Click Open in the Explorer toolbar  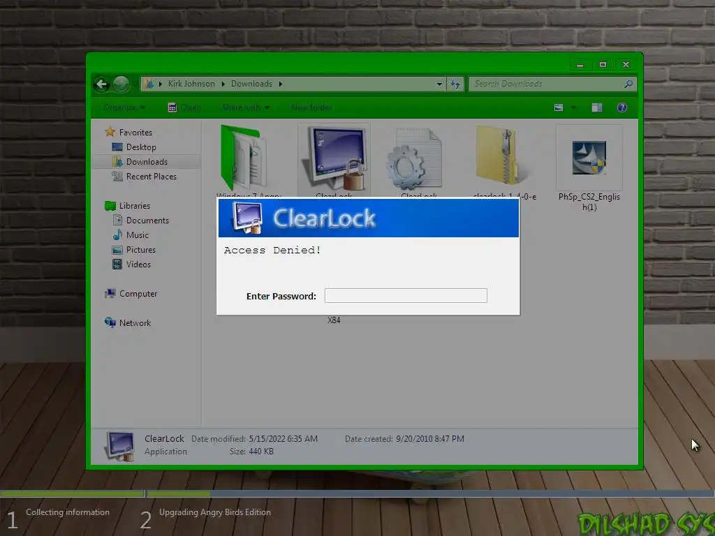[184, 107]
